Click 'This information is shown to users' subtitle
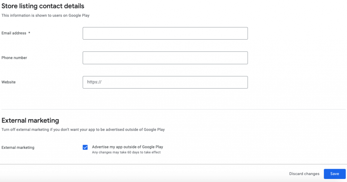The image size is (347, 182). 45,15
